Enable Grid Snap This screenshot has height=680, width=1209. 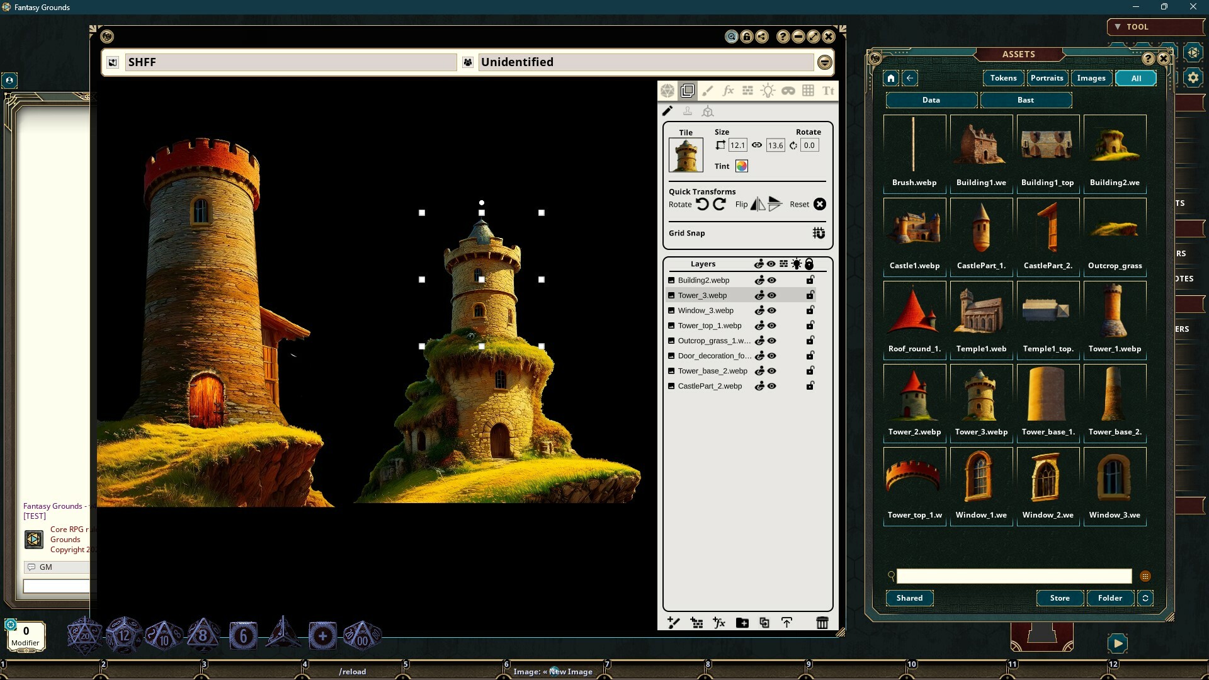pos(818,233)
